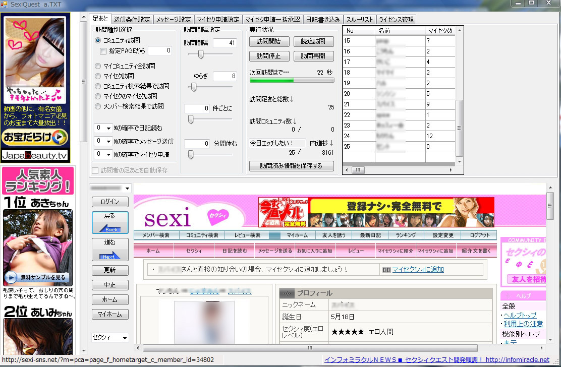Adjust the 訪問間隔 slider
The image size is (561, 367).
pyautogui.click(x=201, y=54)
